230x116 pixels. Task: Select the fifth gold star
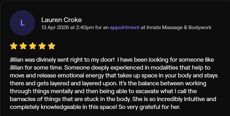point(52,46)
